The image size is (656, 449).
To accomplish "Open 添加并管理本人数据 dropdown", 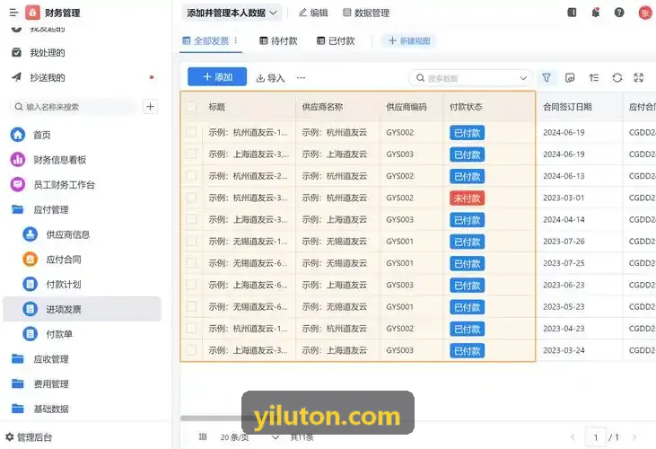I will 232,13.
